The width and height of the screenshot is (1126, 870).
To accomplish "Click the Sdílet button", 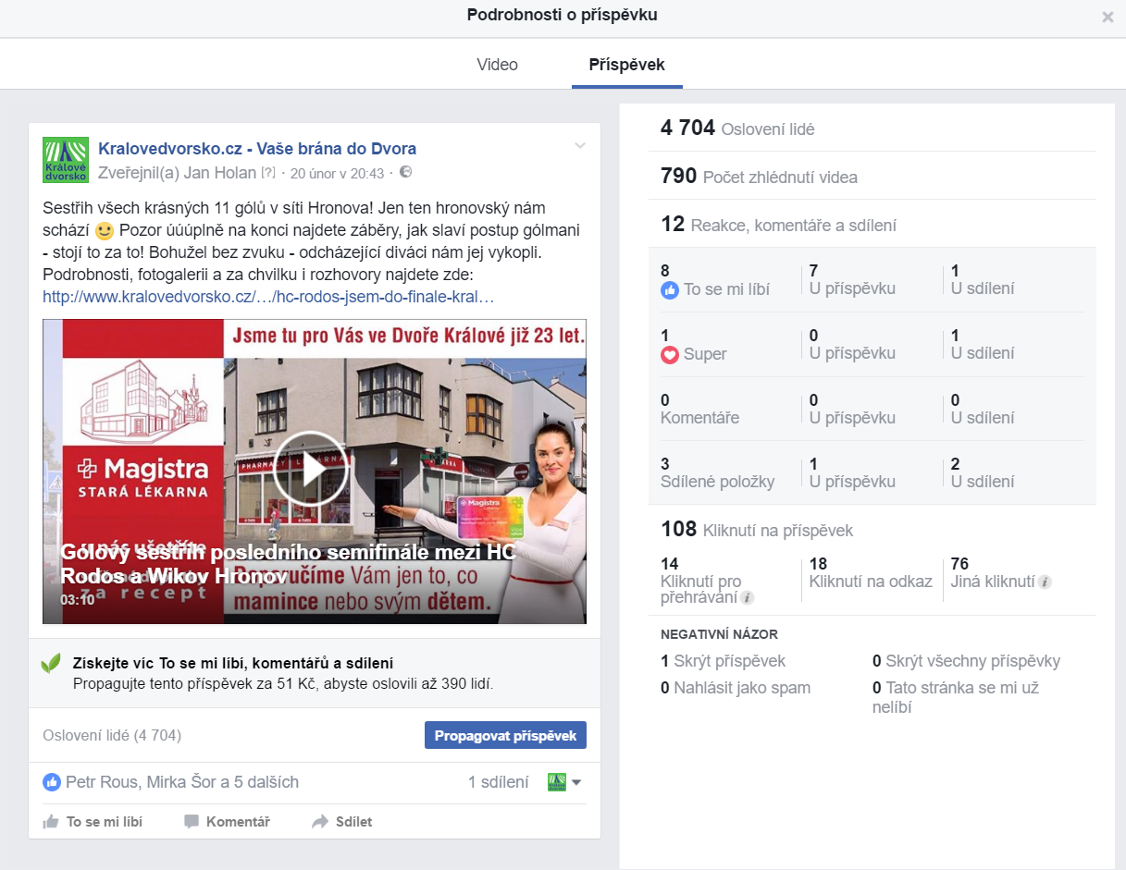I will (342, 822).
